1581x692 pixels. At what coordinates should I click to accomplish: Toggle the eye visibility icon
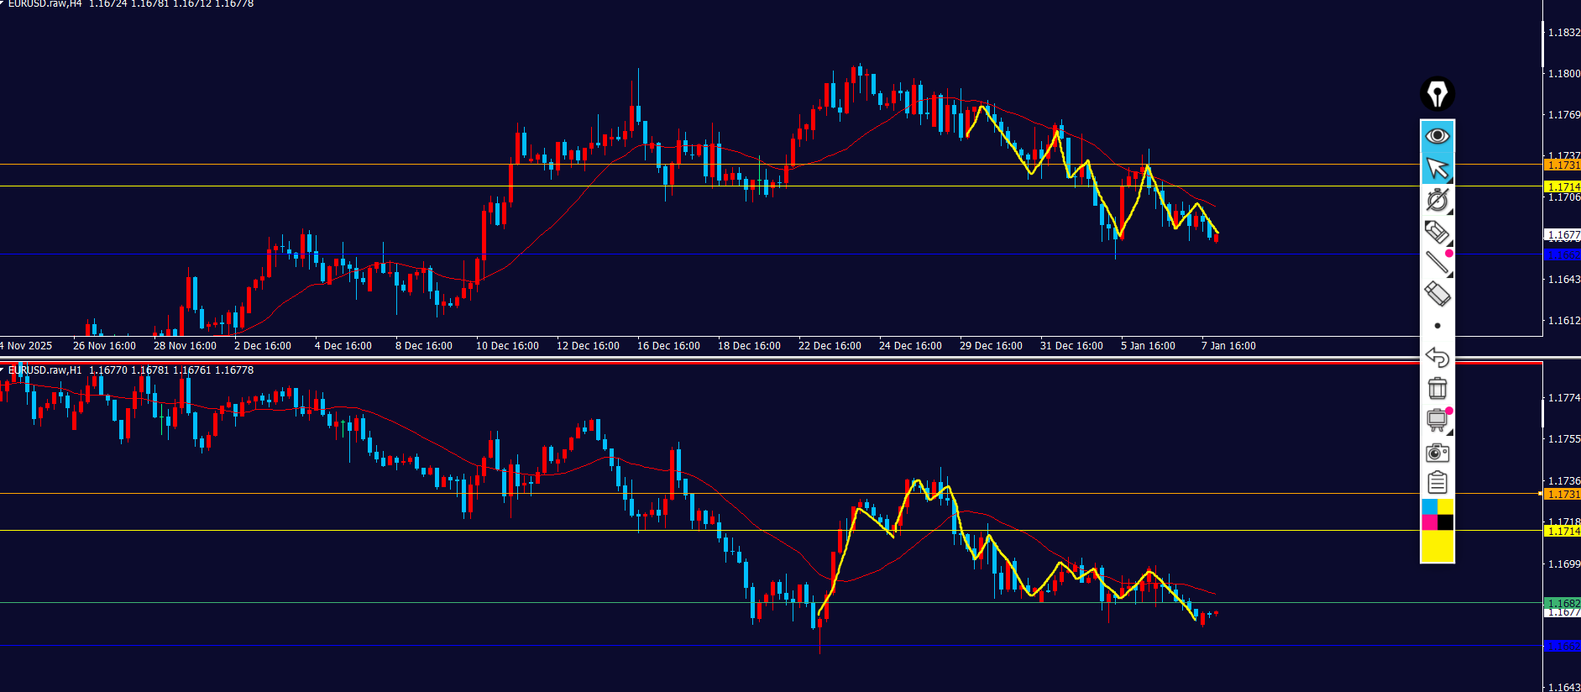(1437, 136)
